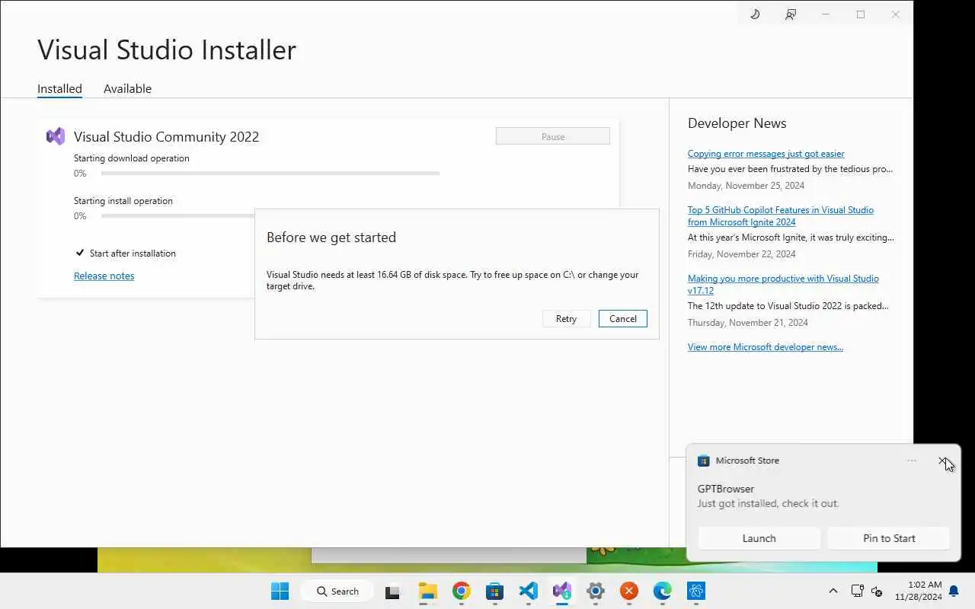Click the Visual Studio Installer window title

click(167, 49)
